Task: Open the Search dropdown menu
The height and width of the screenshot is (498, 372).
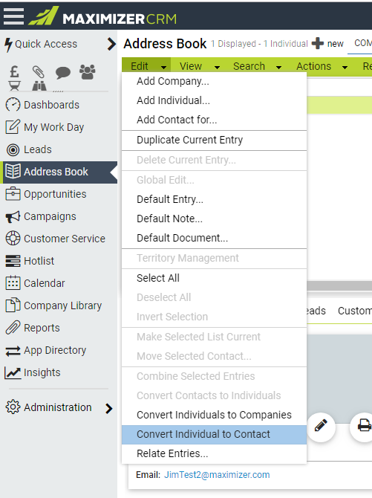Action: (x=257, y=66)
